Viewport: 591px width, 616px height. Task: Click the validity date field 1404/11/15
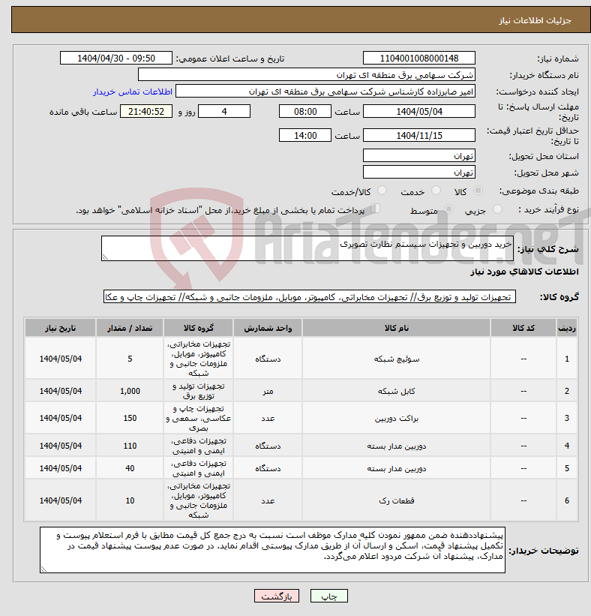point(419,136)
